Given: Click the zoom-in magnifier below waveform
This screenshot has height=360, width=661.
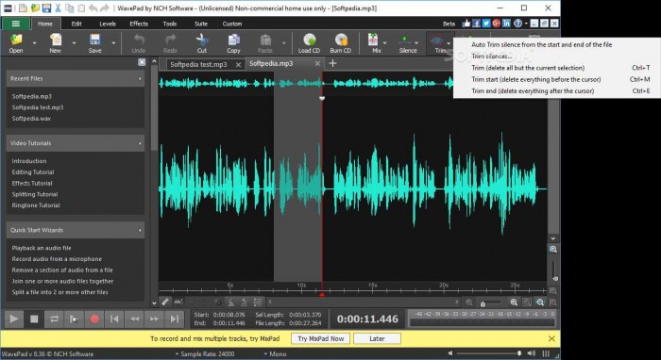Looking at the screenshot, I should (x=514, y=302).
